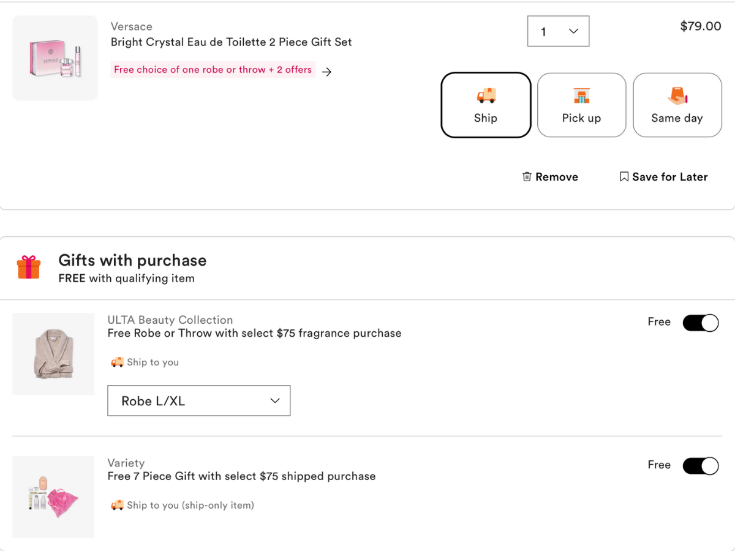
Task: Open the quantity dropdown showing 1
Action: (x=558, y=31)
